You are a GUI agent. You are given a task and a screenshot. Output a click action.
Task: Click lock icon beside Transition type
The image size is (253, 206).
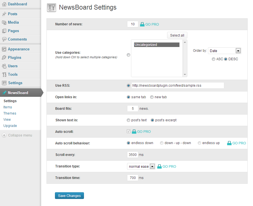(159, 166)
